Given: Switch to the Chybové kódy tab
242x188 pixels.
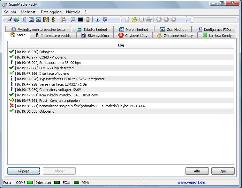Looking at the screenshot, I should pos(133,36).
